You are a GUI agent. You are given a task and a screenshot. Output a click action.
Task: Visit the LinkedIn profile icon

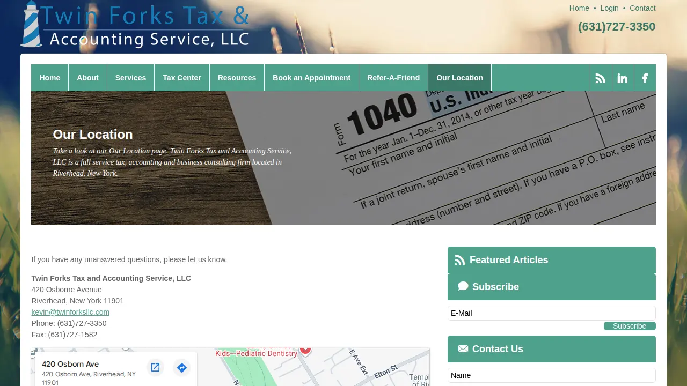click(x=623, y=78)
